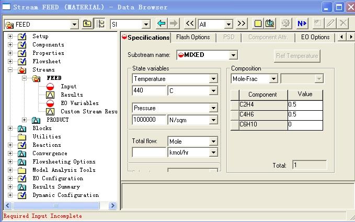Open the Substream name MIXED dropdown
The height and width of the screenshot is (222, 355).
(233, 55)
